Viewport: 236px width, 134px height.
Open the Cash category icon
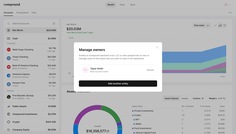[9, 38]
